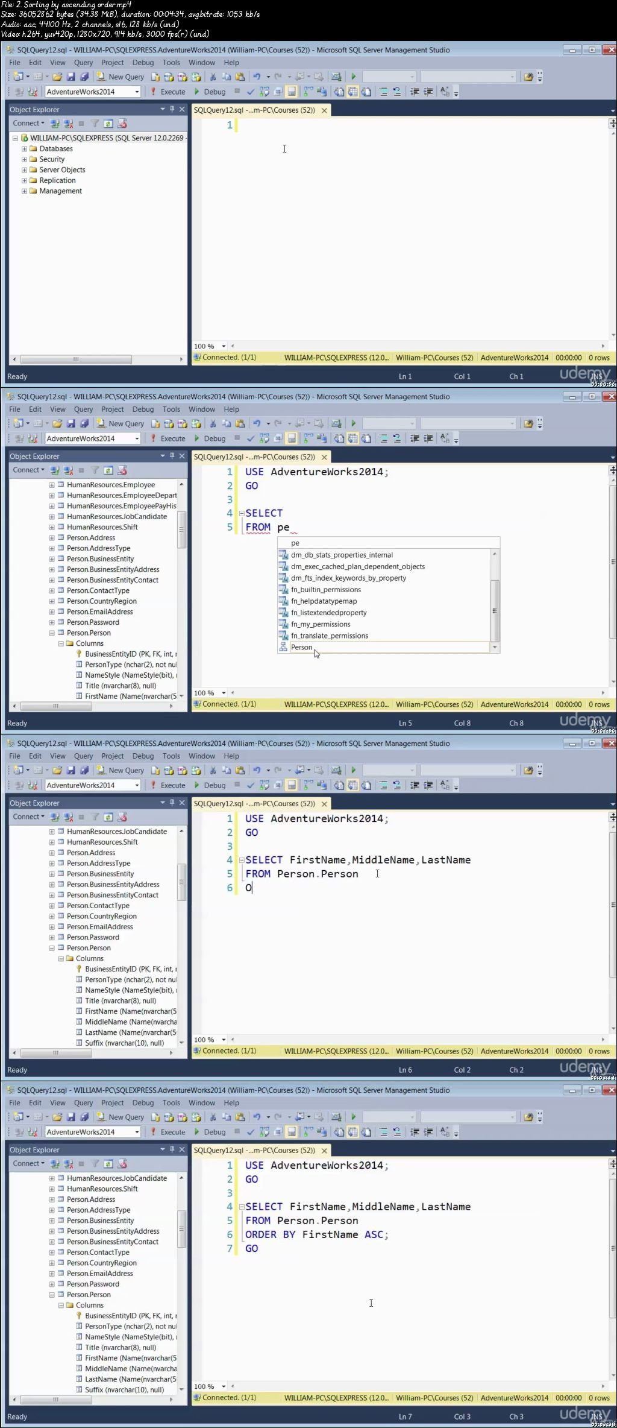Click Debug in the third frame toolbar
This screenshot has width=617, height=1428.
[210, 785]
